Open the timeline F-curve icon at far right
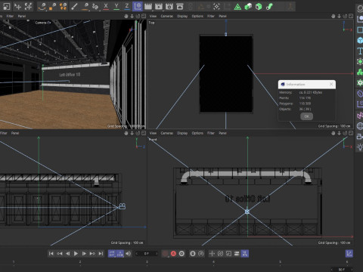 coord(349,253)
